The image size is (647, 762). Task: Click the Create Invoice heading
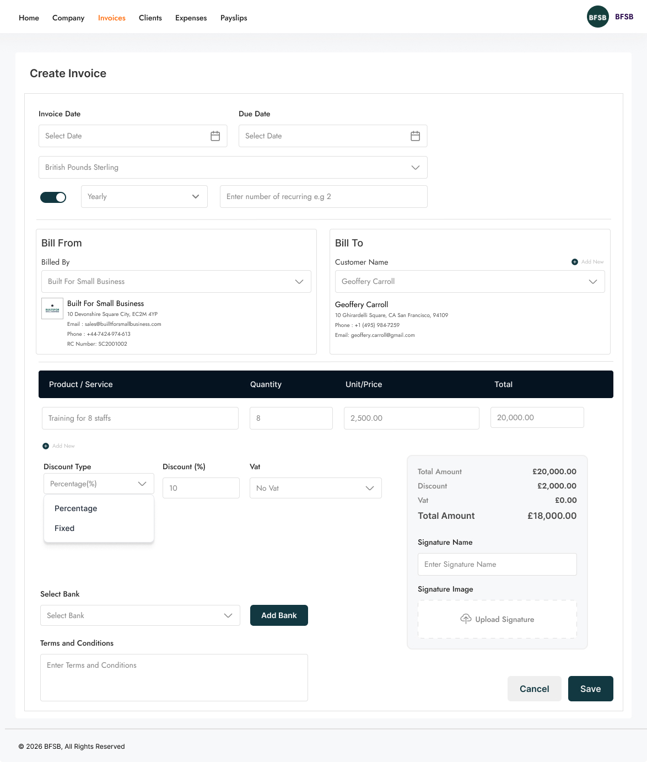point(68,73)
